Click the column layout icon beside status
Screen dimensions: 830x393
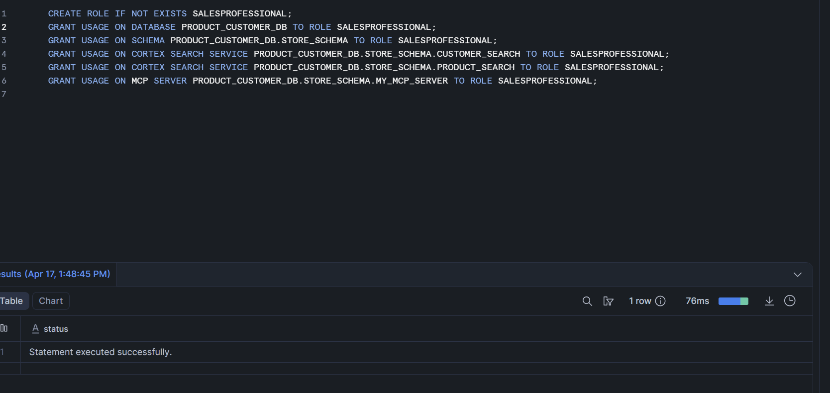pos(4,328)
